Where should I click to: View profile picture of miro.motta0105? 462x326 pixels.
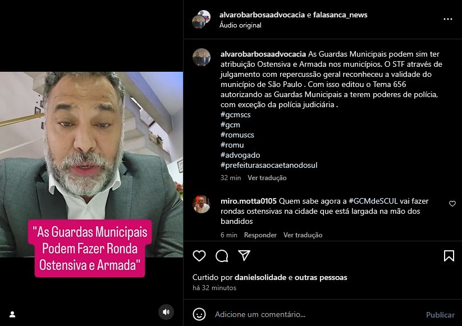coord(202,204)
